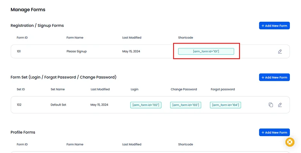The width and height of the screenshot is (301, 153).
Task: Click the Form Set (Login / Forgot Password) heading
Action: (64, 77)
